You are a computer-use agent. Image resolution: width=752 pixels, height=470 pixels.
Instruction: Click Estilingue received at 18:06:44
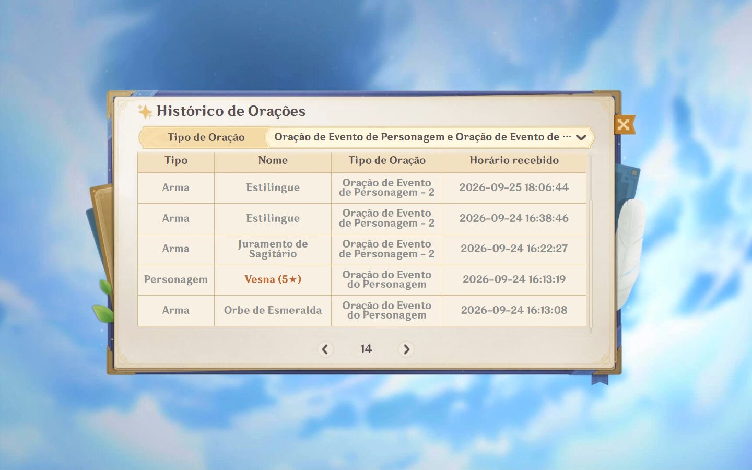pyautogui.click(x=273, y=187)
